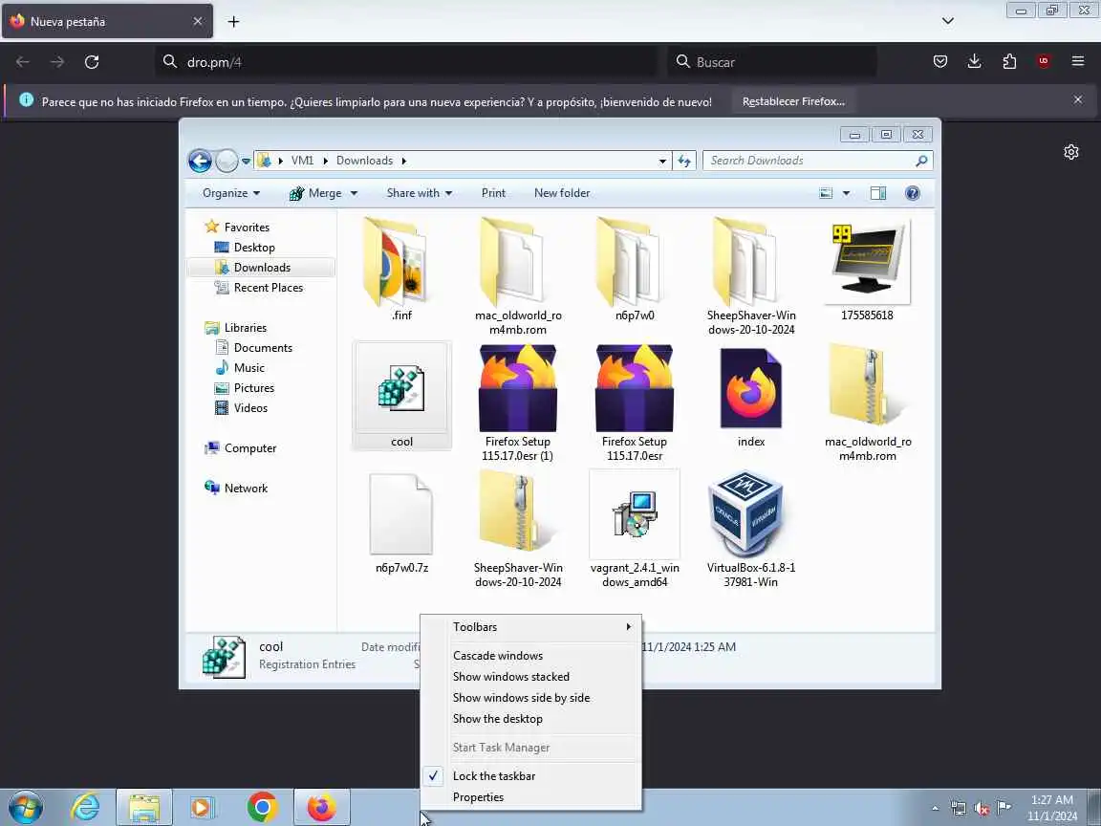Open the Music library
Screen dimensions: 1101x826
pyautogui.click(x=248, y=368)
